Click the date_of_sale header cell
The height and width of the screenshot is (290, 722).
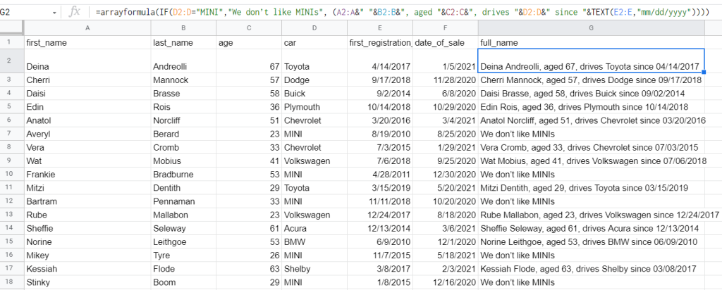(446, 43)
